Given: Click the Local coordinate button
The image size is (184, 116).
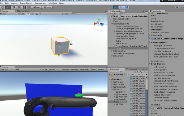Looking at the screenshot, I should point(47,7).
